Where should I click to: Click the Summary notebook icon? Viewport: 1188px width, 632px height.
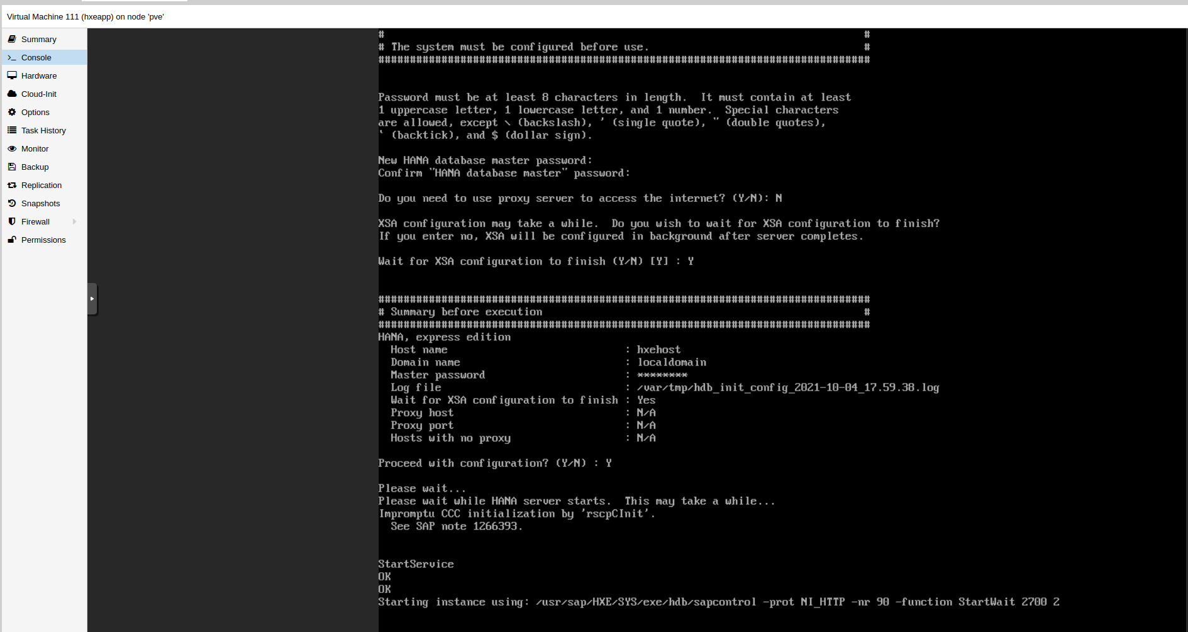(12, 39)
